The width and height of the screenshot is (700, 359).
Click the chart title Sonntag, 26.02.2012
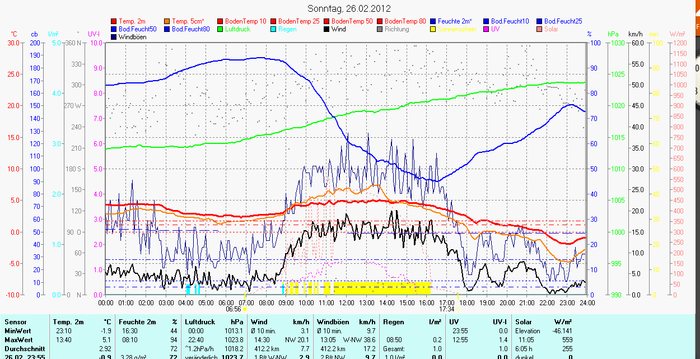coord(349,8)
